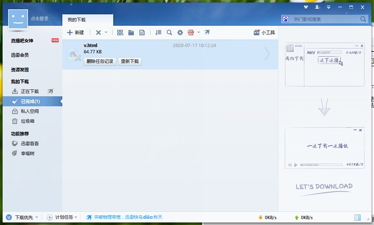Click the grid view toolbar icon
Image resolution: width=374 pixels, height=225 pixels.
point(120,33)
